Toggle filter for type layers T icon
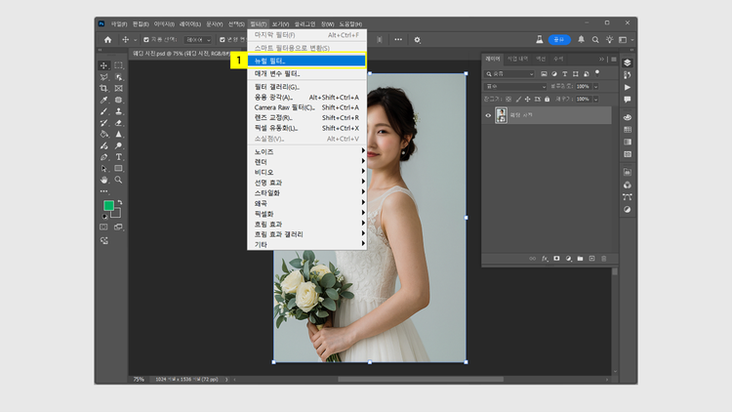732x412 pixels. pyautogui.click(x=565, y=74)
